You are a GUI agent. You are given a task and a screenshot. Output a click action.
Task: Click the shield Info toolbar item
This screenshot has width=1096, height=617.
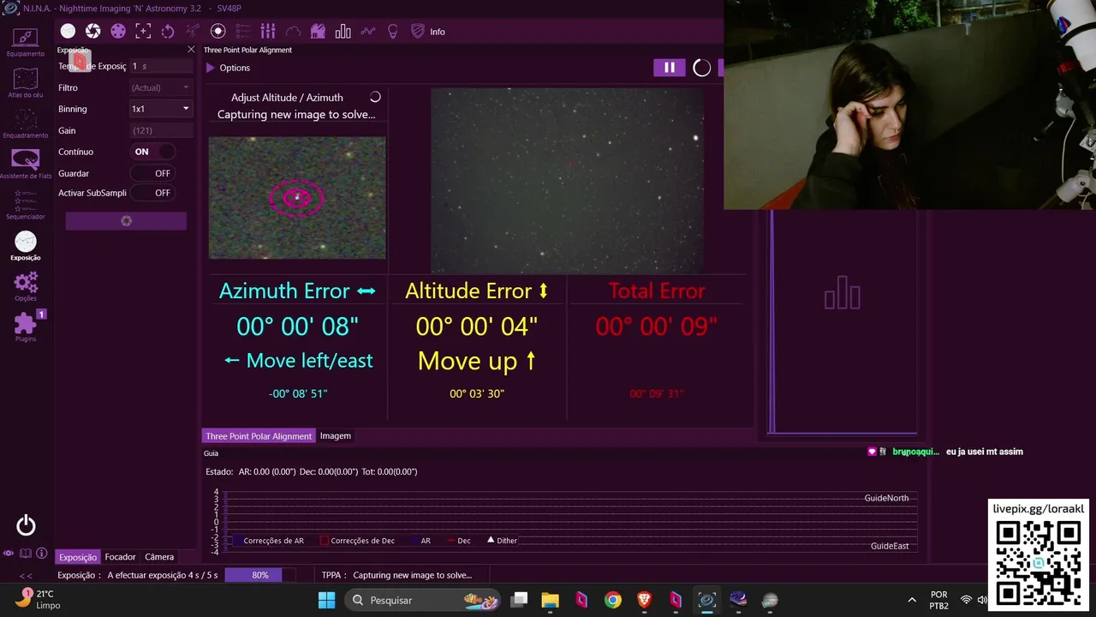(427, 32)
